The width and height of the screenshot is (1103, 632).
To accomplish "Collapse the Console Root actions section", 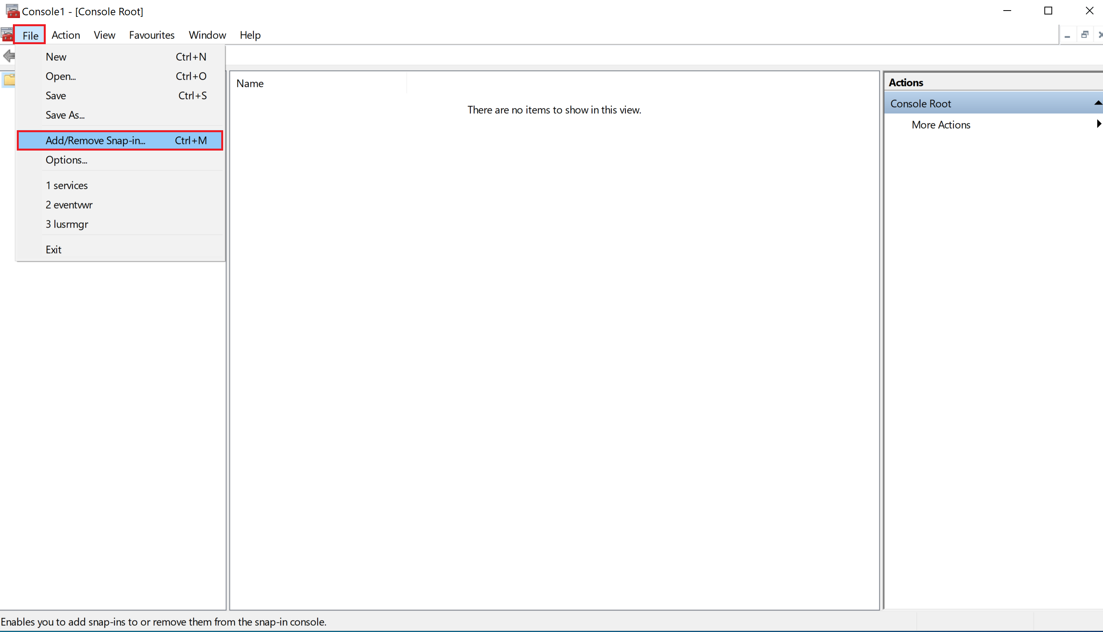I will point(1098,103).
